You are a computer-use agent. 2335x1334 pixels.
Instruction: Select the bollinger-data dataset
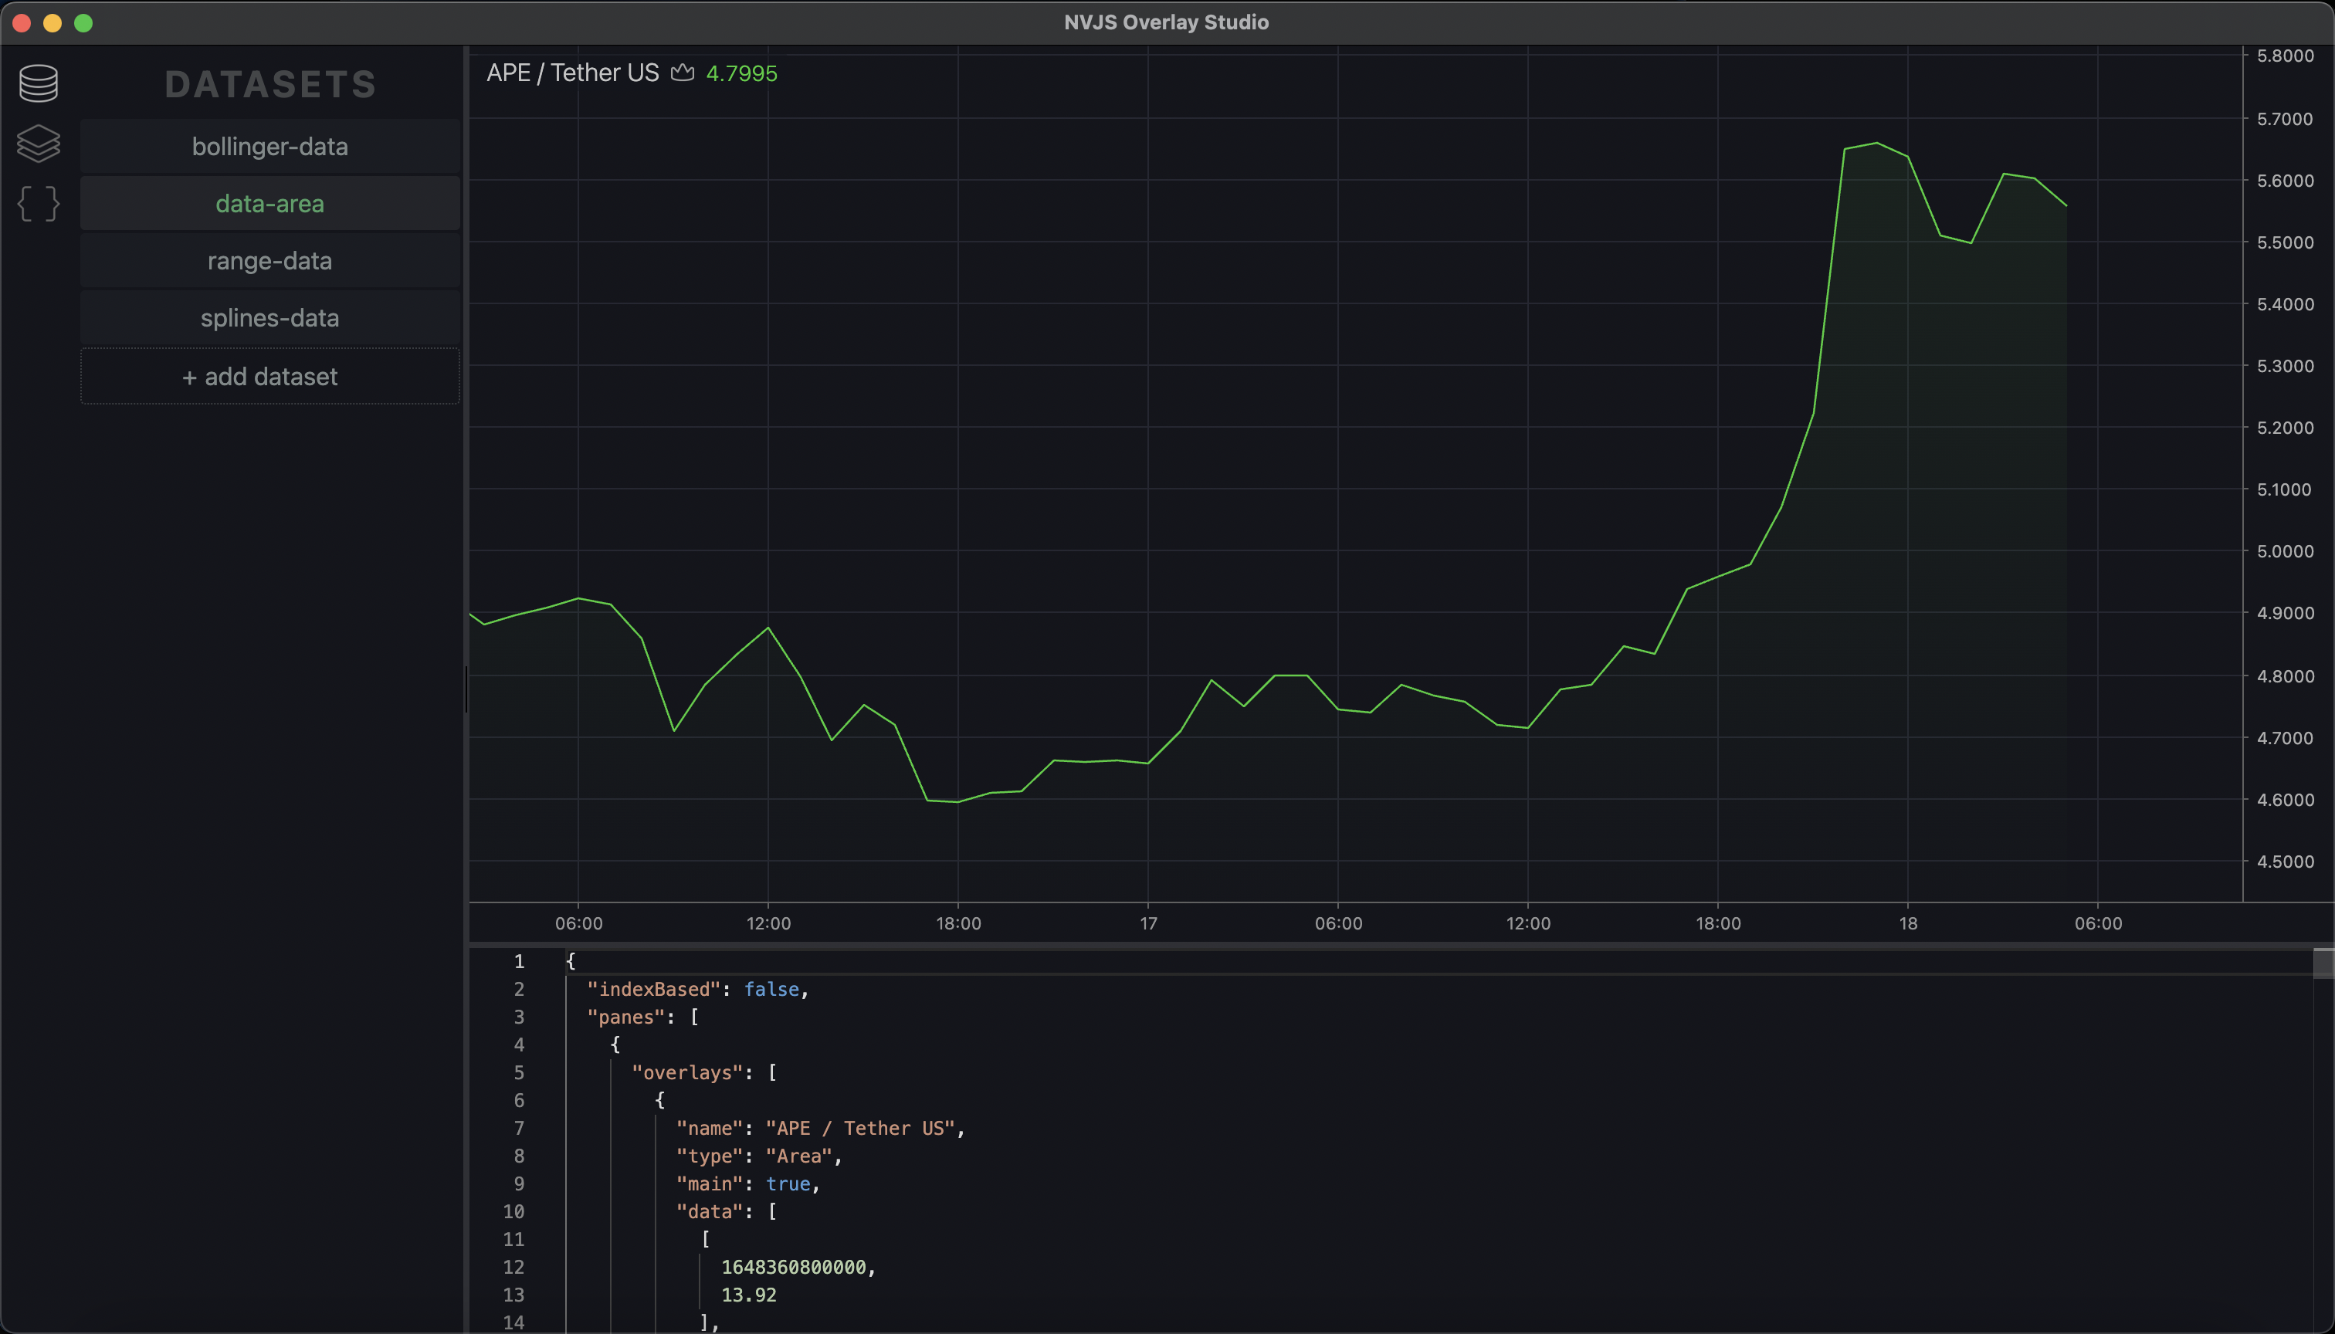pos(269,147)
